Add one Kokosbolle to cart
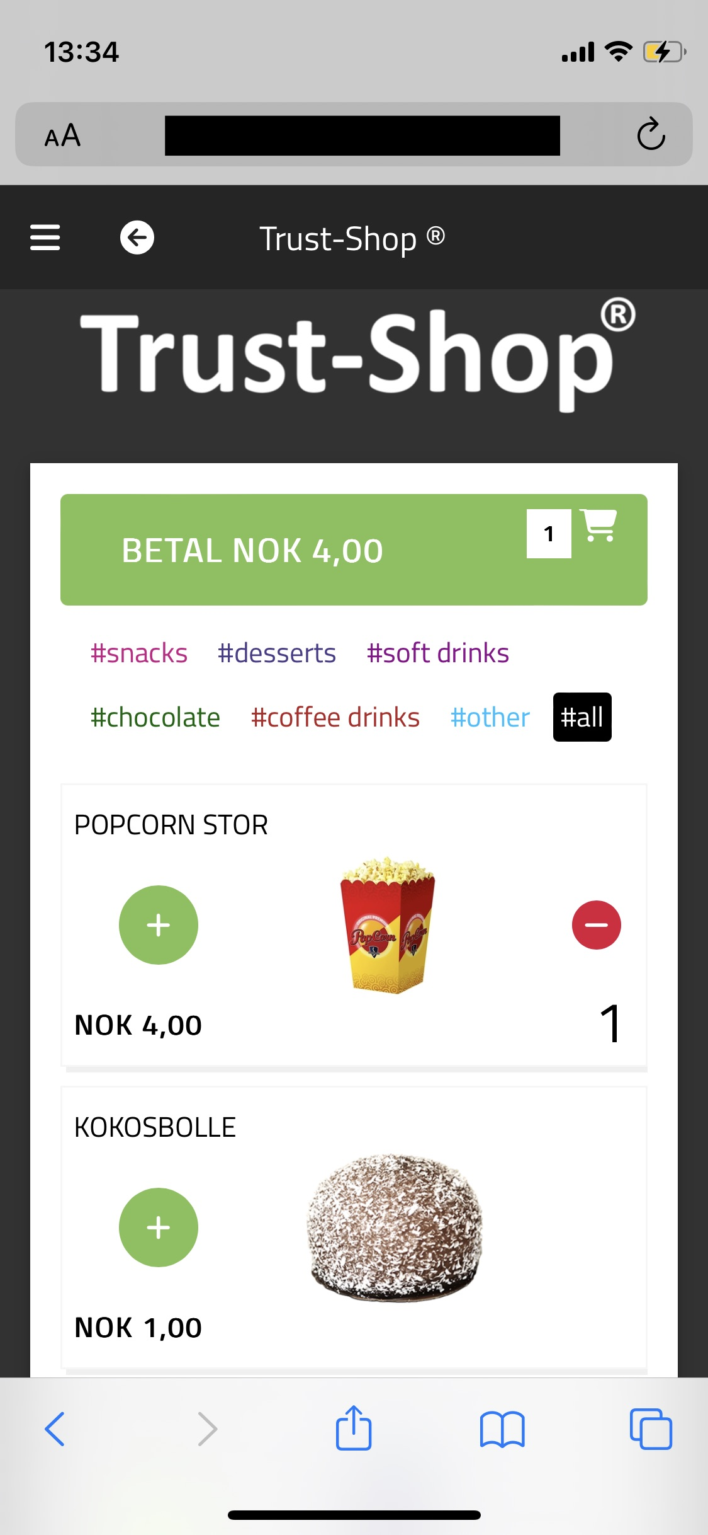The image size is (708, 1535). pyautogui.click(x=159, y=1227)
